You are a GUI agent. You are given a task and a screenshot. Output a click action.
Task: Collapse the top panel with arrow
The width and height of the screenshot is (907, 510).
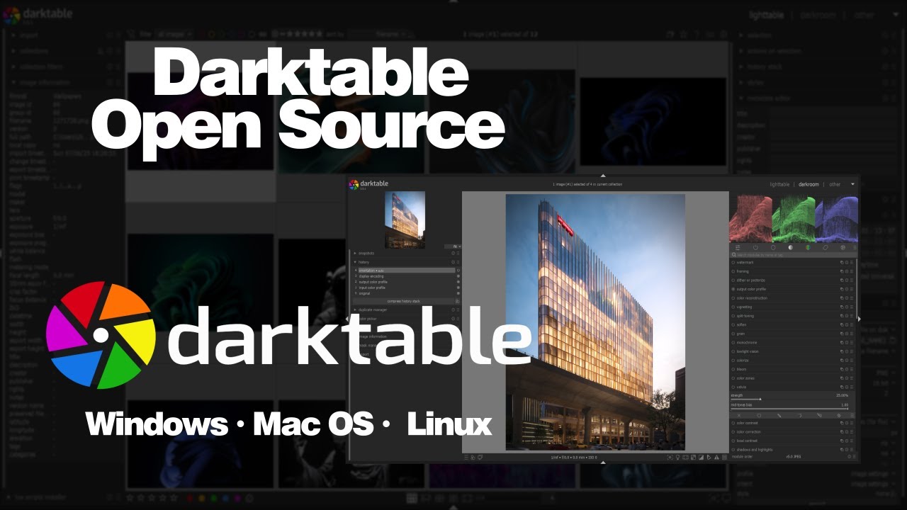[x=603, y=175]
